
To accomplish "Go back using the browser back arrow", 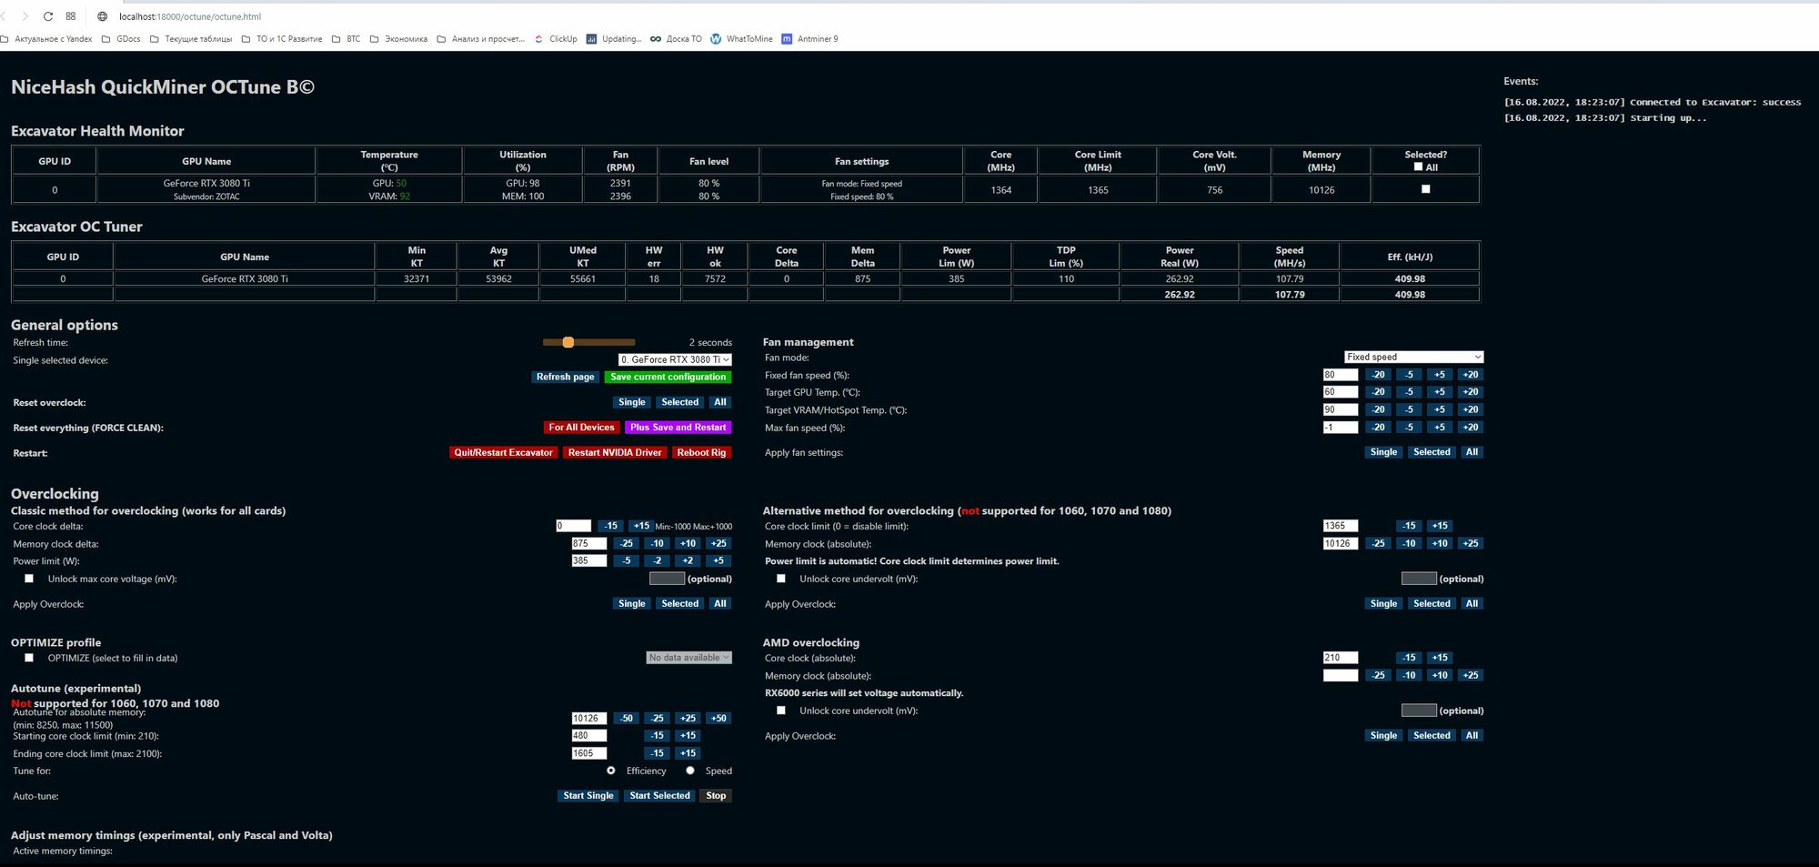I will click(5, 16).
